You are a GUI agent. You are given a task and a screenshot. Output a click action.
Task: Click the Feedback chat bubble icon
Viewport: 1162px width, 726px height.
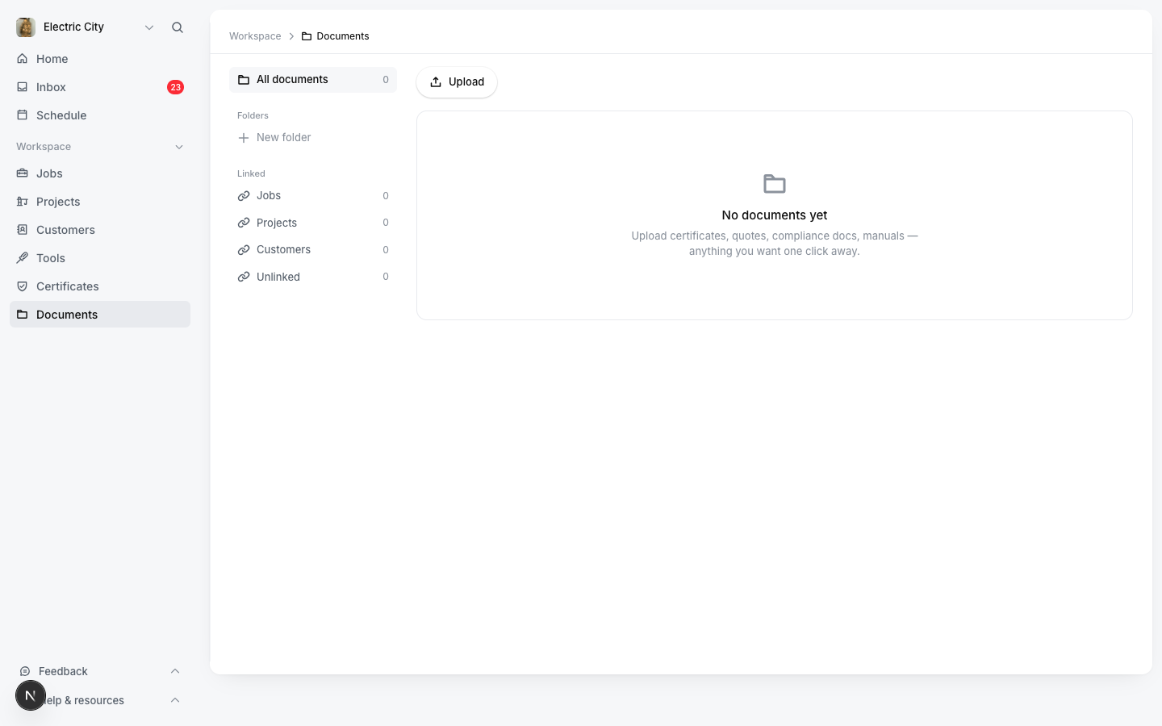tap(25, 671)
